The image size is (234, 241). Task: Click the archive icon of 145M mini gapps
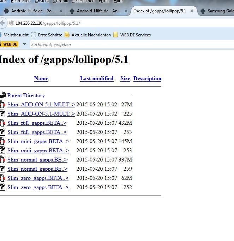click(x=2, y=141)
